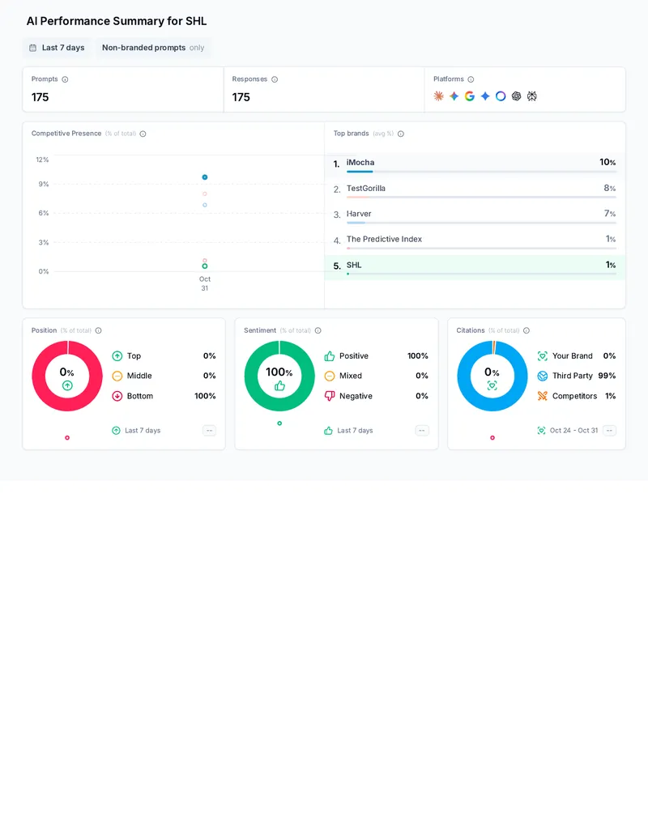Open info tooltip for Top brands
The image size is (648, 838).
pyautogui.click(x=400, y=134)
